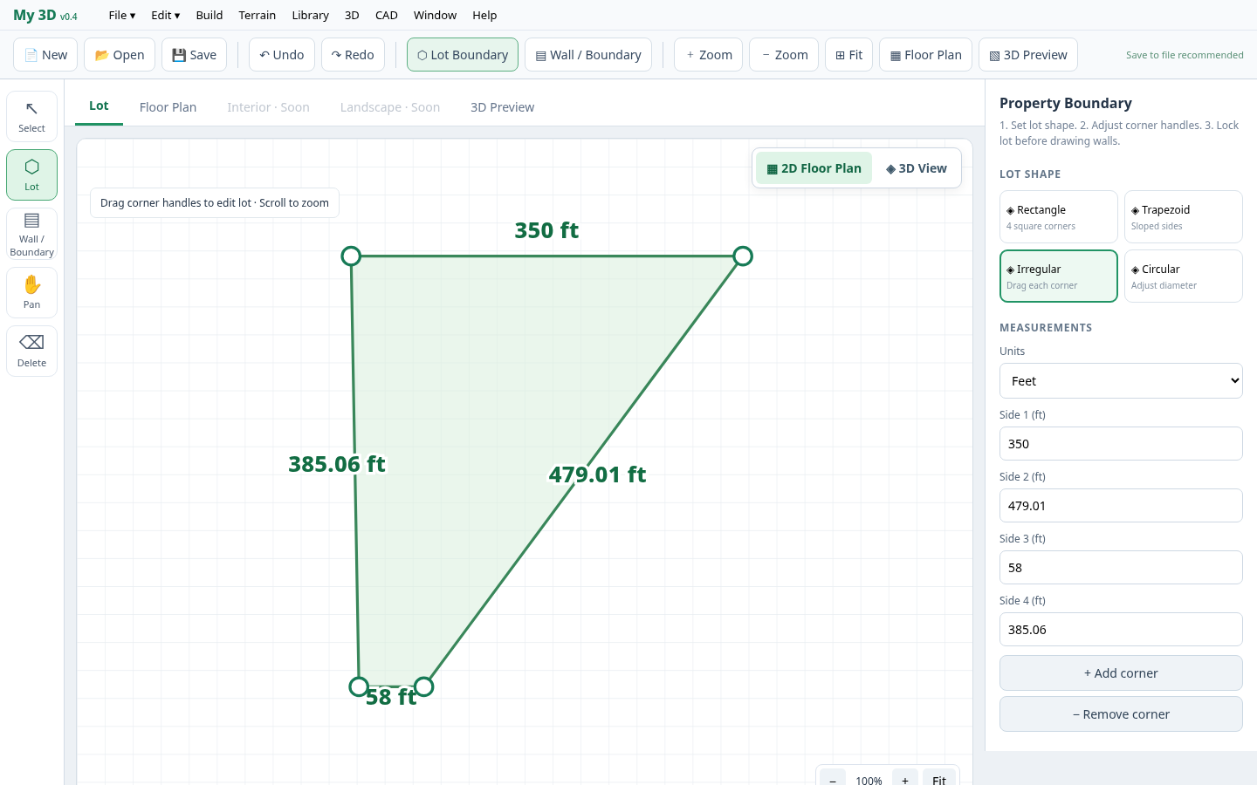This screenshot has width=1257, height=785.
Task: Open the Units dropdown
Action: (1121, 381)
